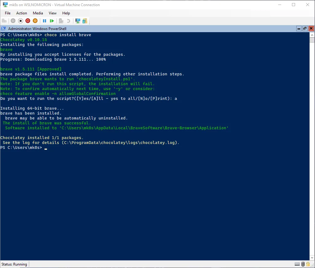The image size is (315, 268).
Task: Click the Checkpoint toolbar icon
Action: click(61, 21)
